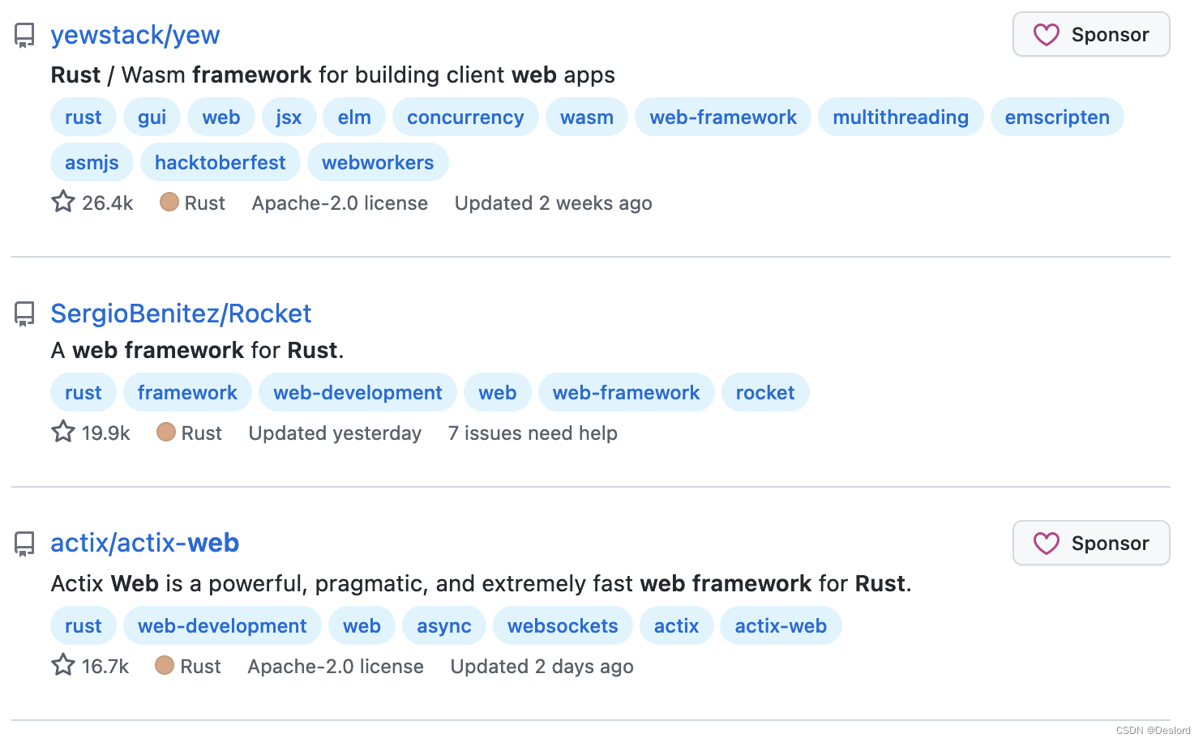Select the rust topic tag under yew
This screenshot has height=742, width=1203.
coord(83,117)
